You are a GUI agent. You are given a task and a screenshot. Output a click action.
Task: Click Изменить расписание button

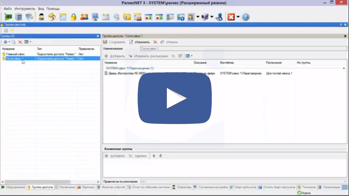pos(148,56)
